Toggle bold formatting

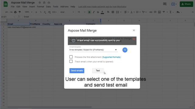tap(89, 12)
